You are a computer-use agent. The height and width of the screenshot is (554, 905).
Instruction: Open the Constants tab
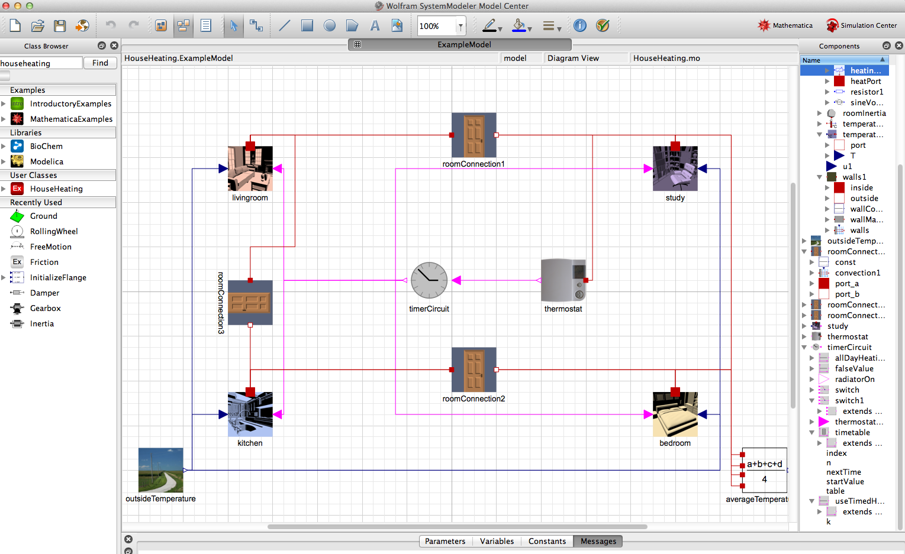click(547, 541)
